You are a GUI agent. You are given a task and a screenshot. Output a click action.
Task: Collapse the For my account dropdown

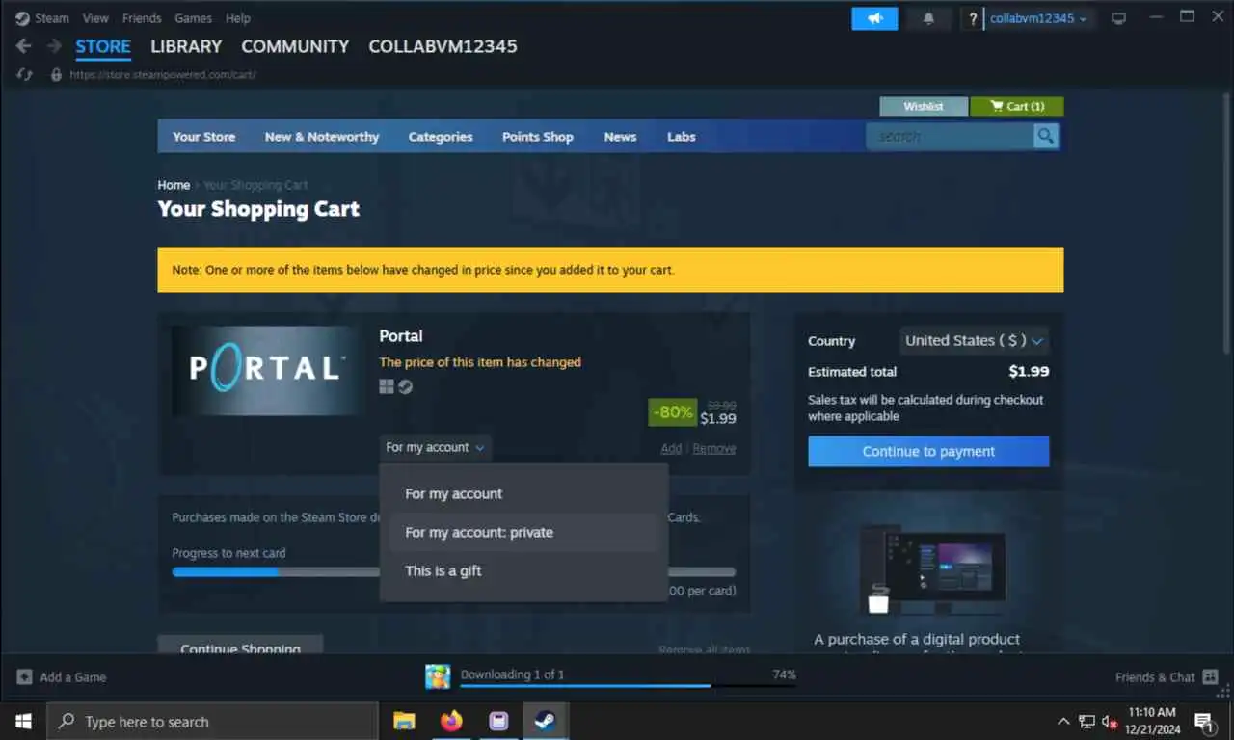tap(435, 447)
